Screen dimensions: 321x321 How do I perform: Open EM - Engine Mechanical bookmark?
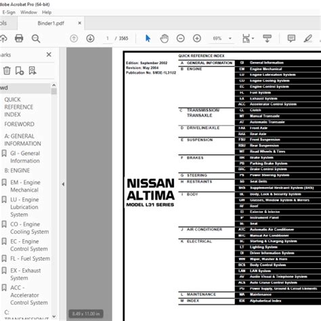tap(25, 186)
